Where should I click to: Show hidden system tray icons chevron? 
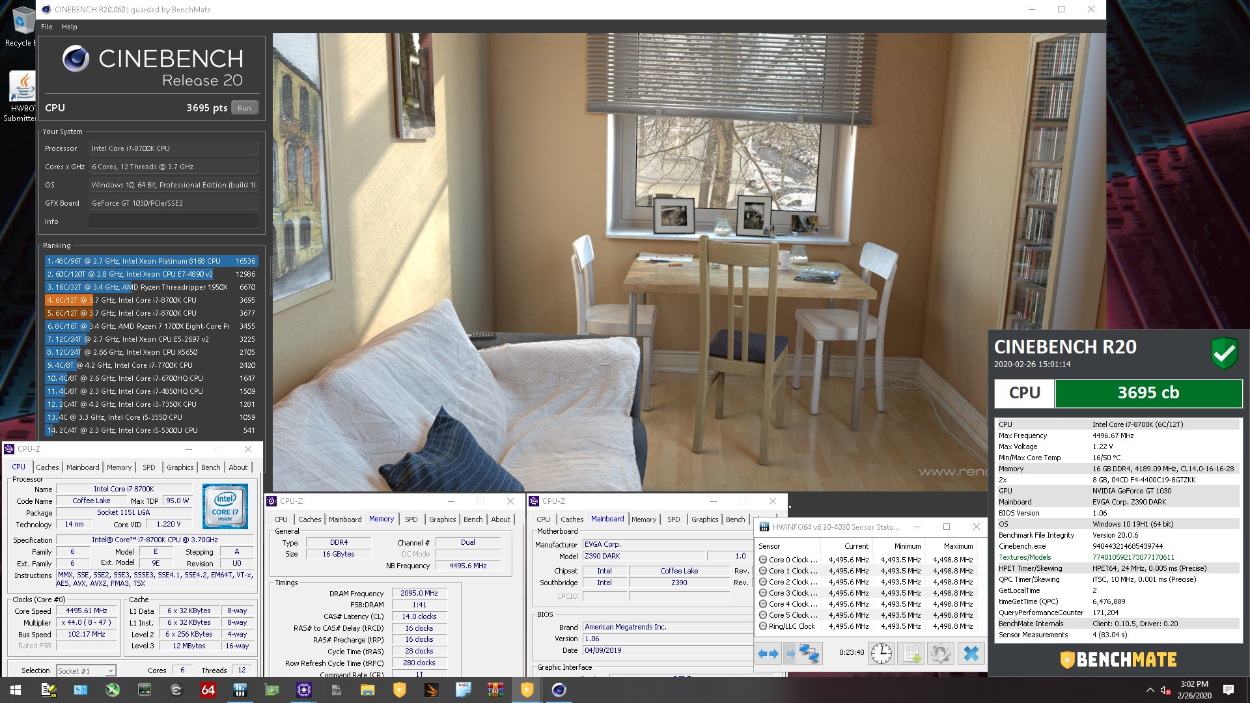(1150, 690)
